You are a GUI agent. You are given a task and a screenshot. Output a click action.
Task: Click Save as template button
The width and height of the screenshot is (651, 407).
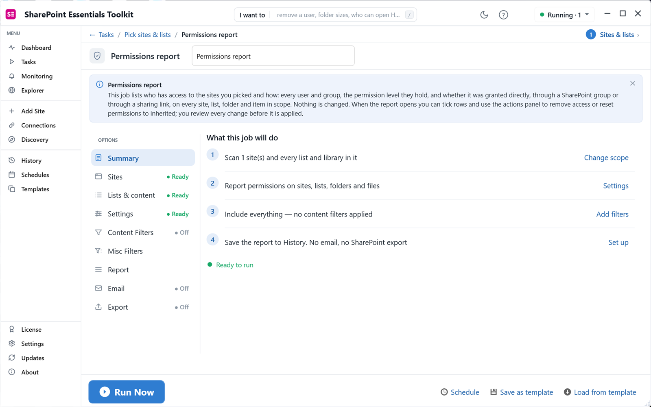point(522,392)
